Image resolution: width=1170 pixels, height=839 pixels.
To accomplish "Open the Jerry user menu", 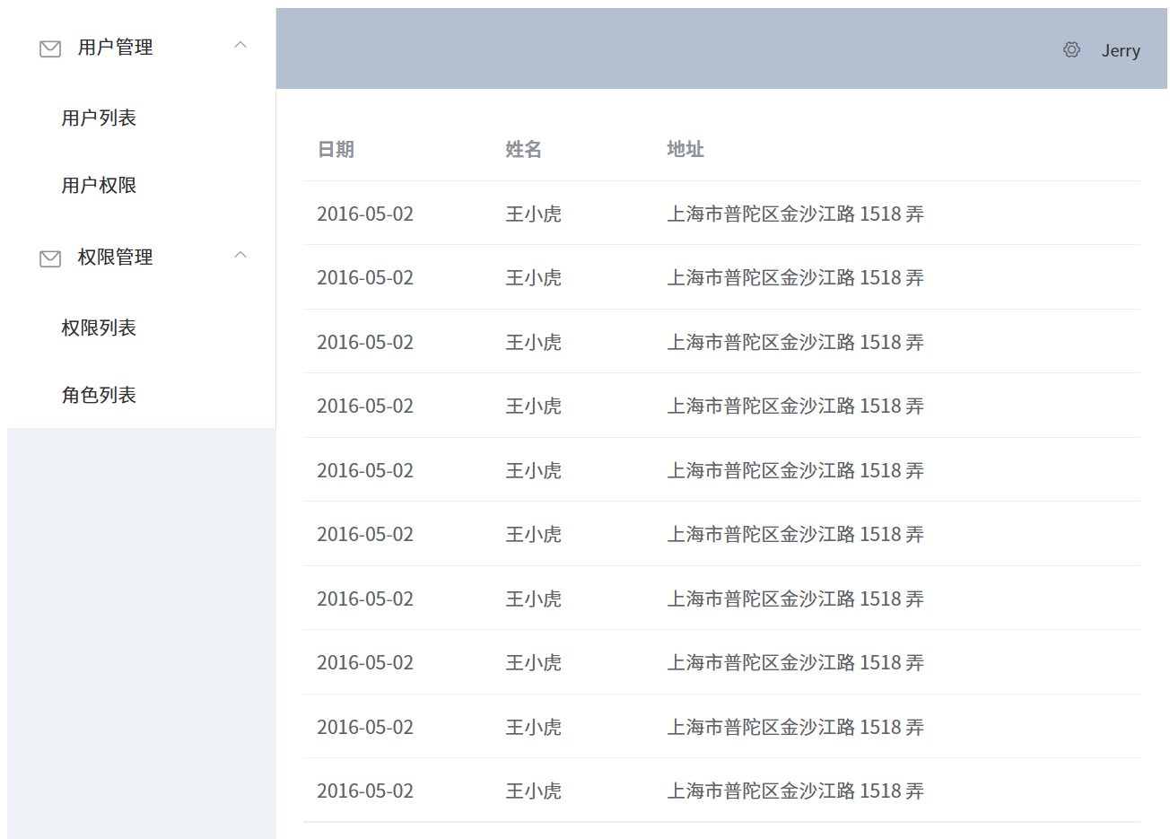I will click(x=1121, y=50).
